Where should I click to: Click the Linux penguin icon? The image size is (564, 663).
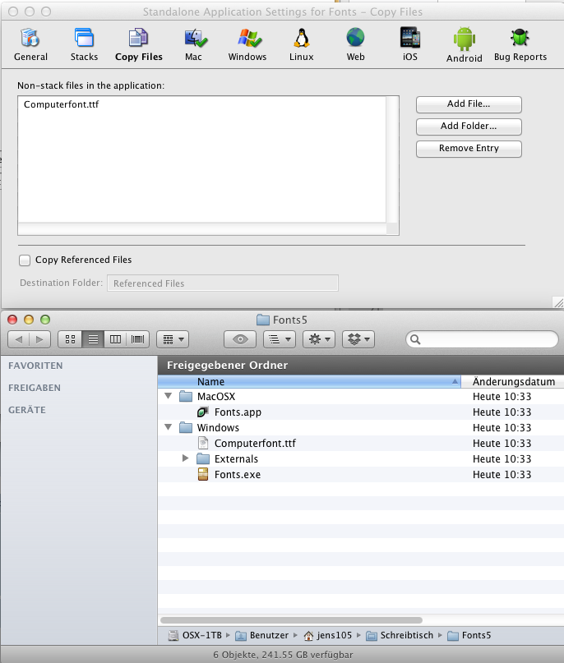click(x=302, y=43)
